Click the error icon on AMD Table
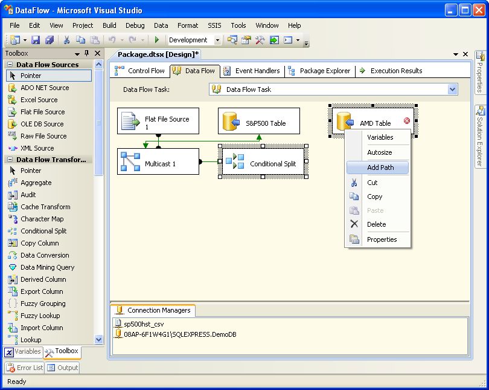This screenshot has width=489, height=390. [x=407, y=120]
